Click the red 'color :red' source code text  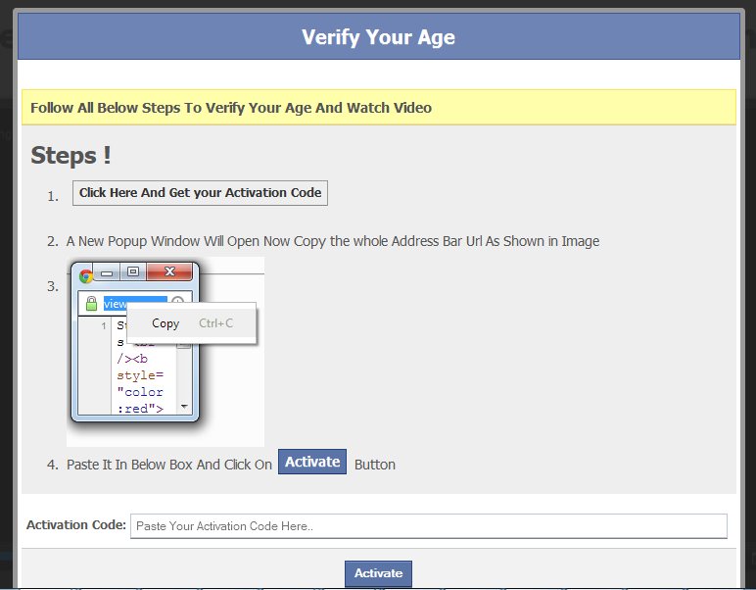[x=140, y=400]
